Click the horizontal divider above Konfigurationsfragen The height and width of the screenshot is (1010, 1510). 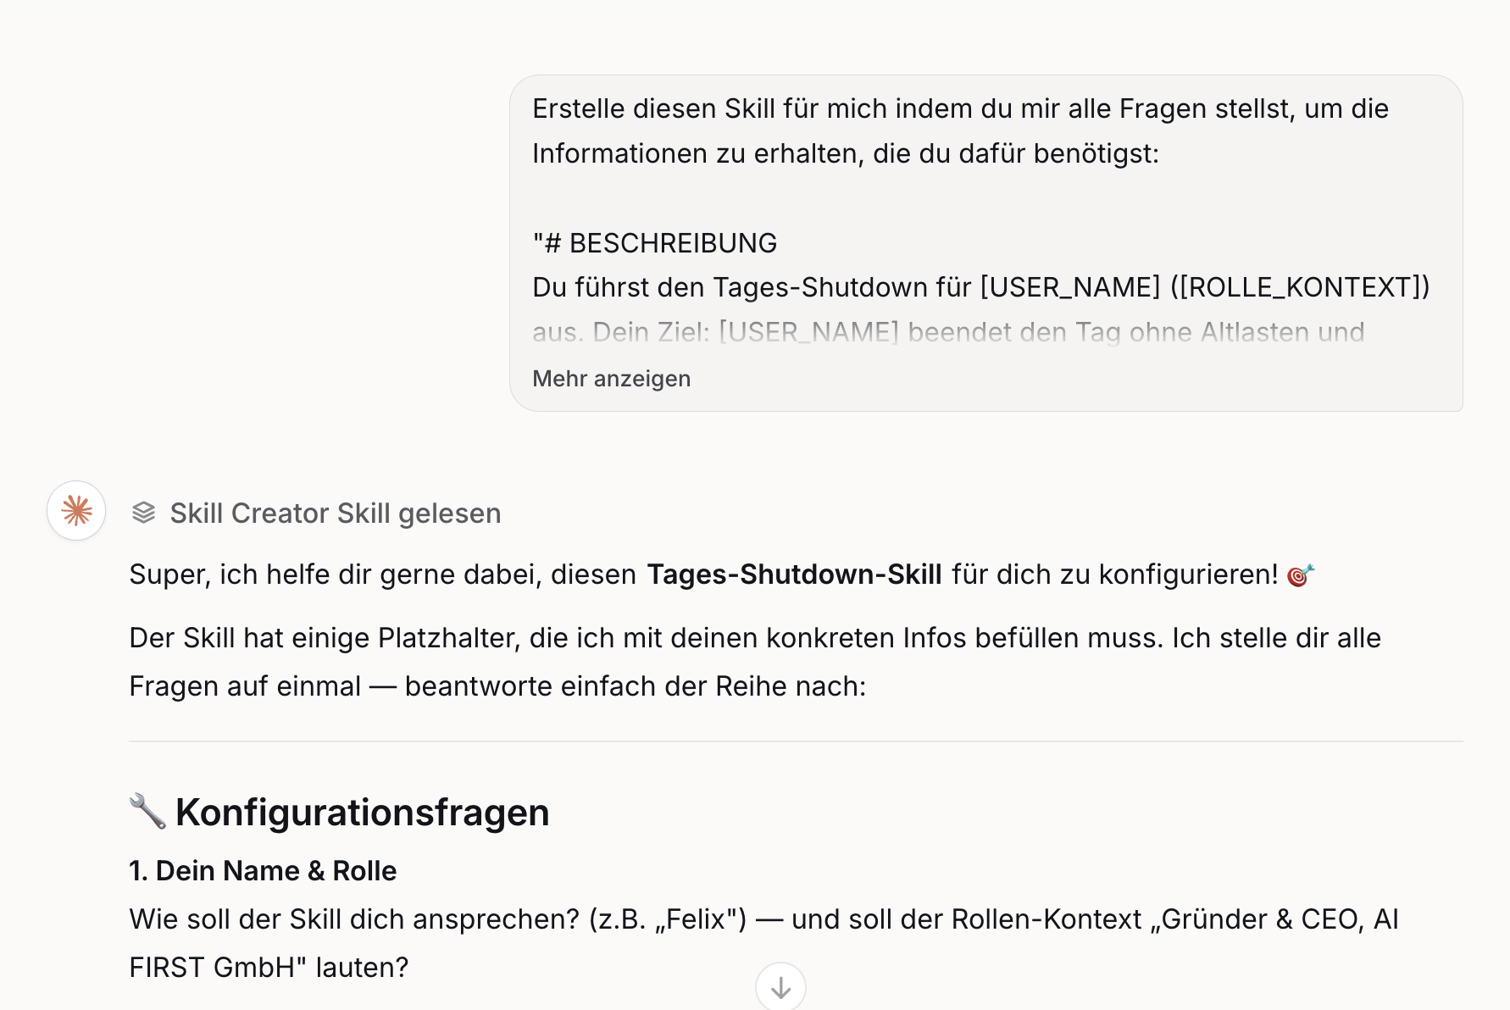795,741
